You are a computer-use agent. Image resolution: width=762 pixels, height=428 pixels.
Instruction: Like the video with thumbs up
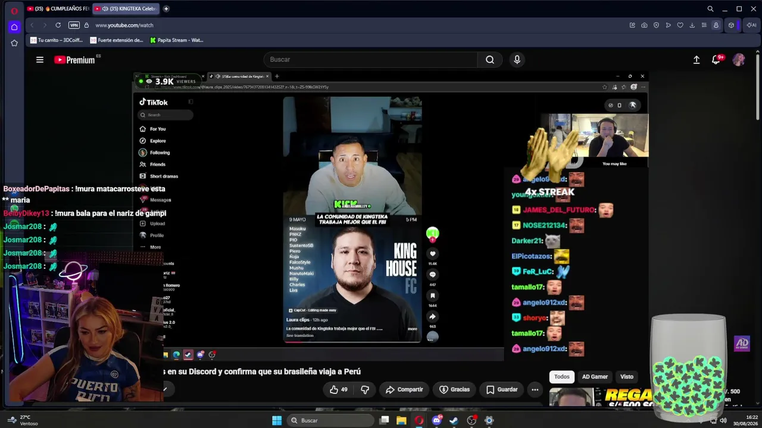click(x=339, y=389)
